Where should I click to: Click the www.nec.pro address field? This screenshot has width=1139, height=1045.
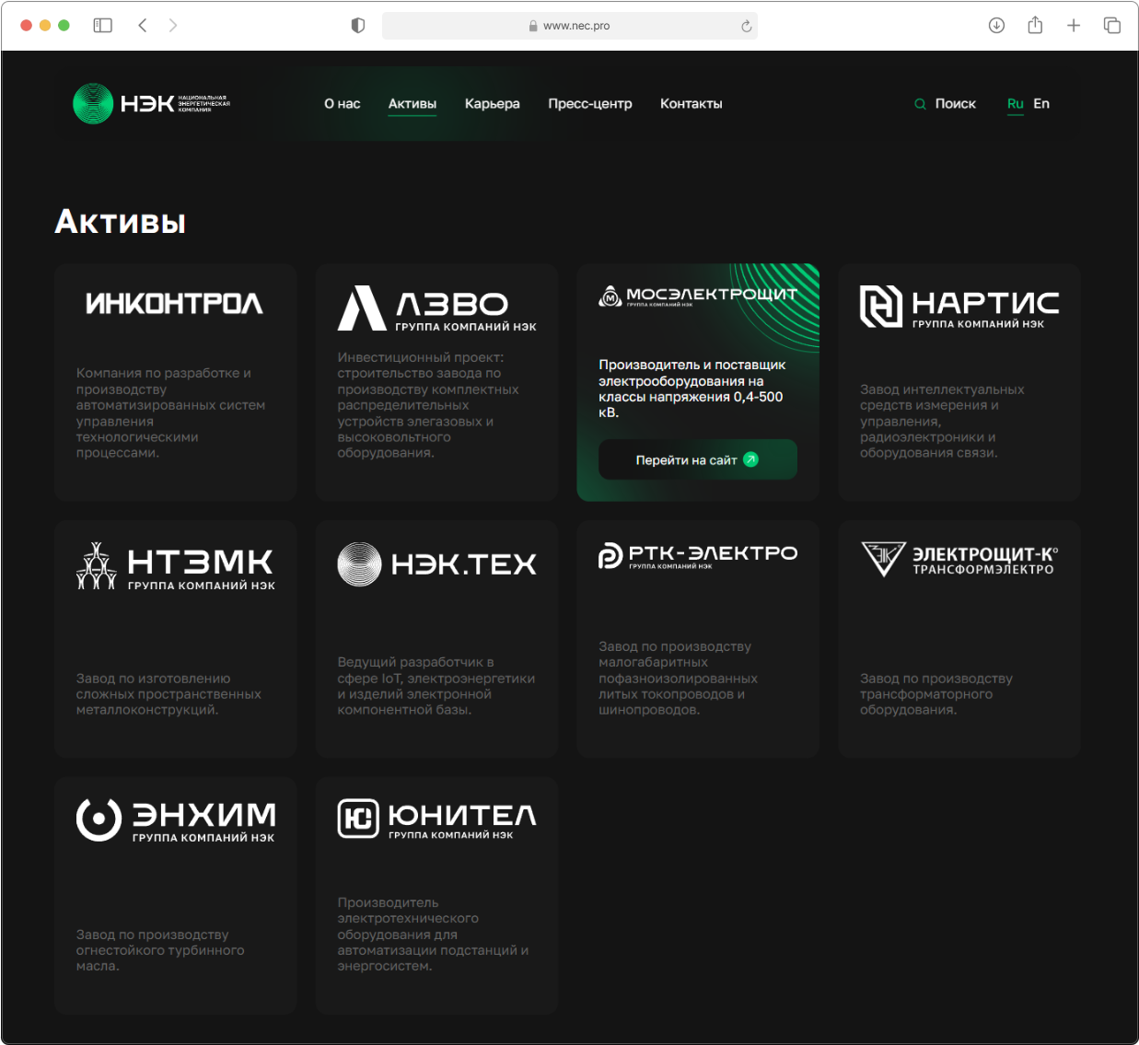569,26
